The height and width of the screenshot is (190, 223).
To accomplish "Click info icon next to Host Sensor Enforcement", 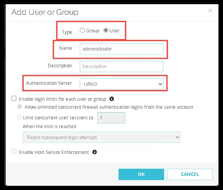I will [x=95, y=152].
